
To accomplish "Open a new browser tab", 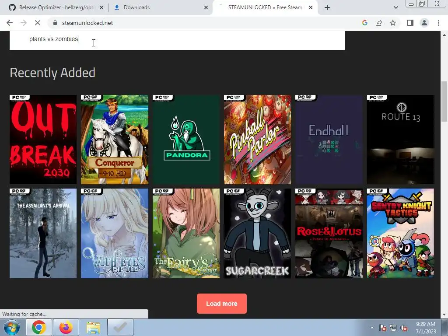I will pyautogui.click(x=327, y=7).
